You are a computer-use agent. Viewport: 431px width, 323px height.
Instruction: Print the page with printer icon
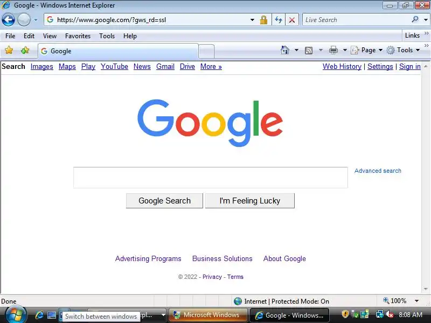click(x=333, y=50)
